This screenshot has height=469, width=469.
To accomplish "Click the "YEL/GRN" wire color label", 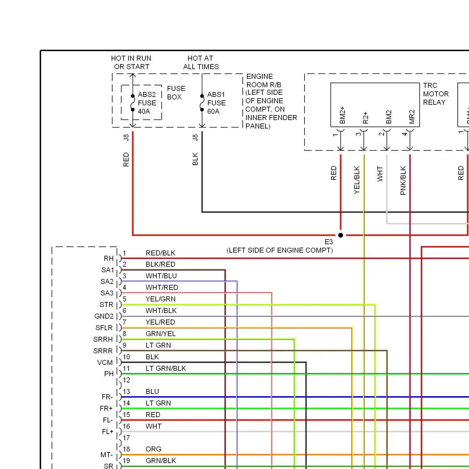I will pyautogui.click(x=160, y=299).
